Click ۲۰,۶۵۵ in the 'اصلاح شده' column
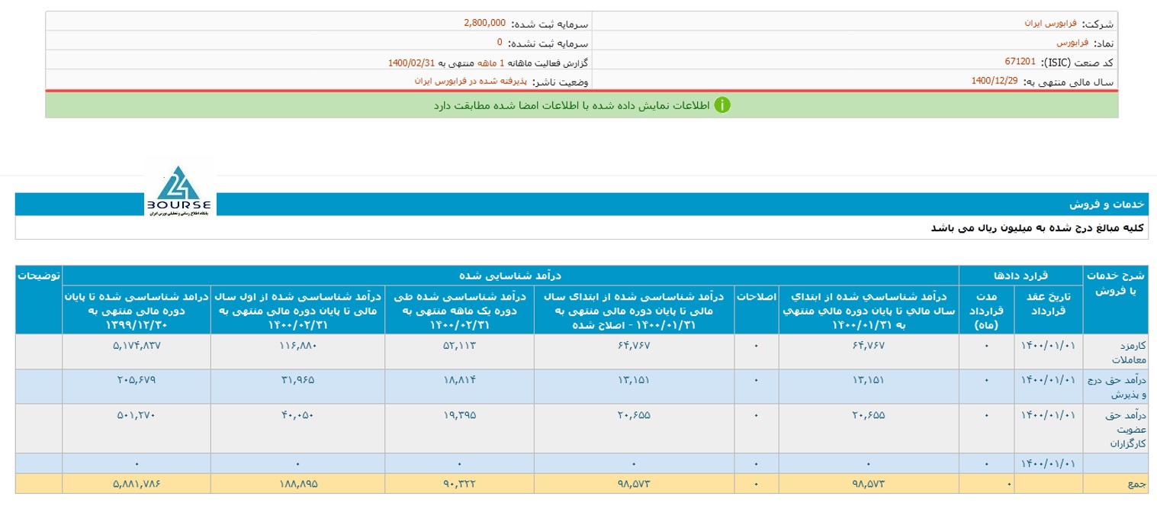This screenshot has height=506, width=1157. (634, 415)
